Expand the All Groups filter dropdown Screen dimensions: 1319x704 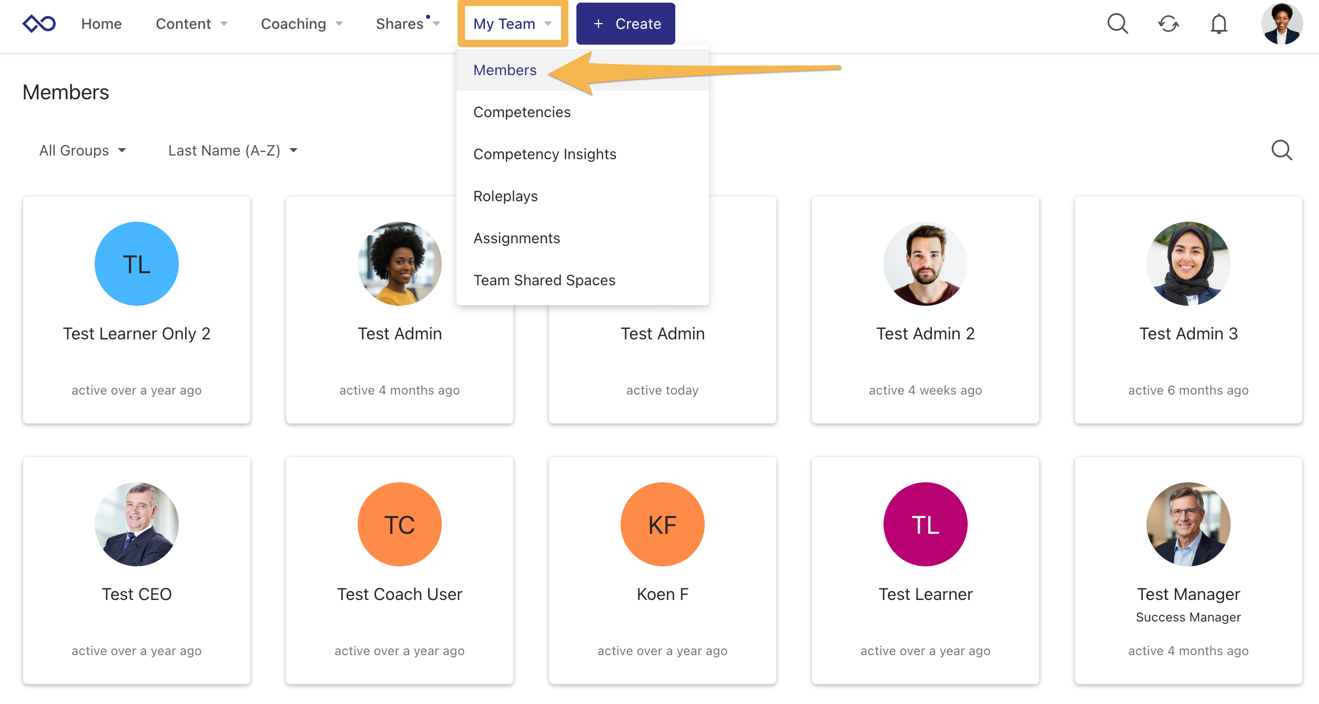(83, 151)
